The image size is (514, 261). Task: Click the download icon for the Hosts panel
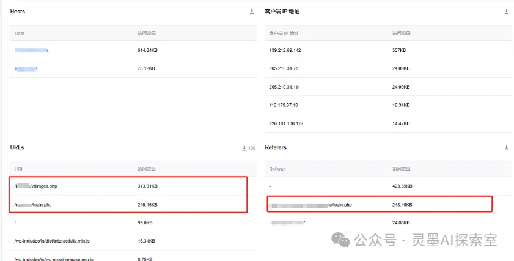click(251, 12)
